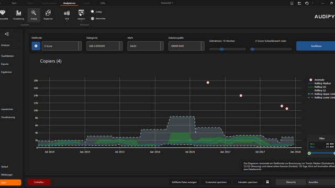Viewport: 335px width, 188px height.
Task: Click the red Schließen button
Action: (x=39, y=182)
